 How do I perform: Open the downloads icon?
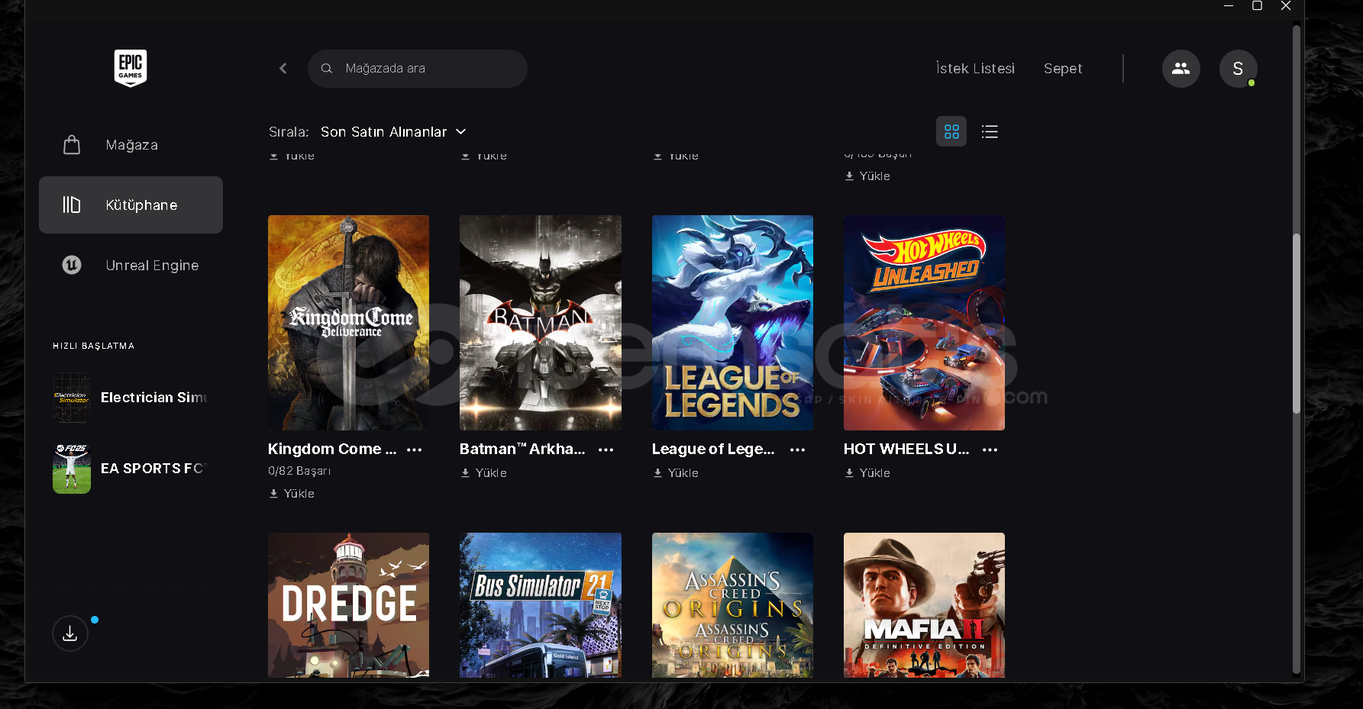tap(70, 633)
